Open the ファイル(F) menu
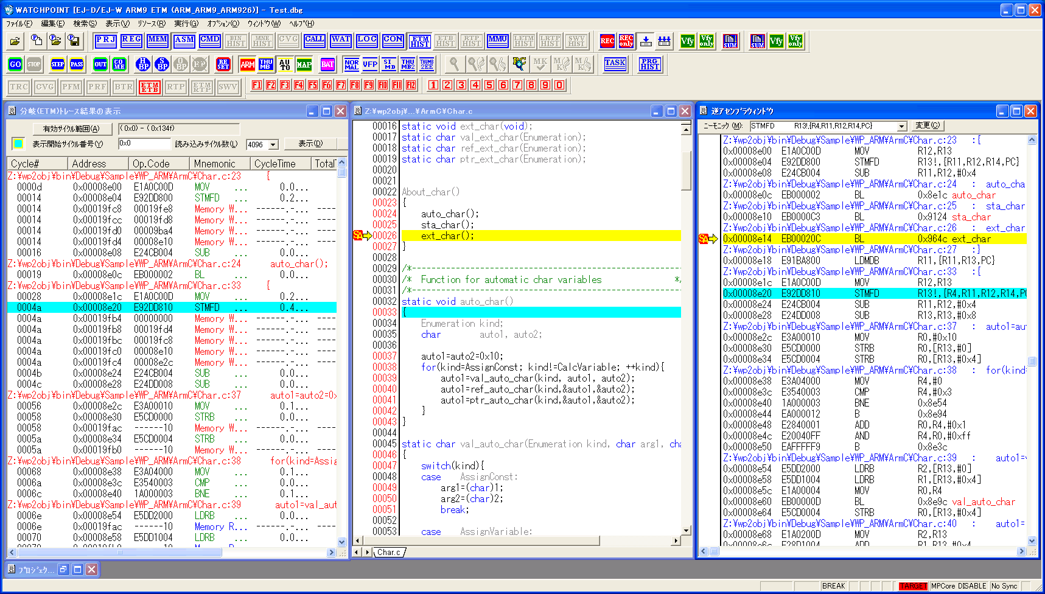1045x594 pixels. click(19, 24)
